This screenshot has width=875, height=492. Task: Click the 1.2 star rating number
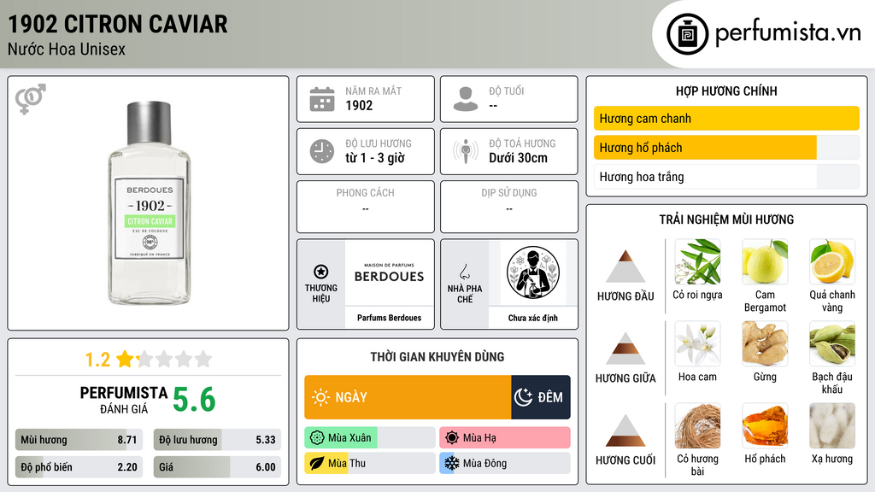click(x=97, y=360)
